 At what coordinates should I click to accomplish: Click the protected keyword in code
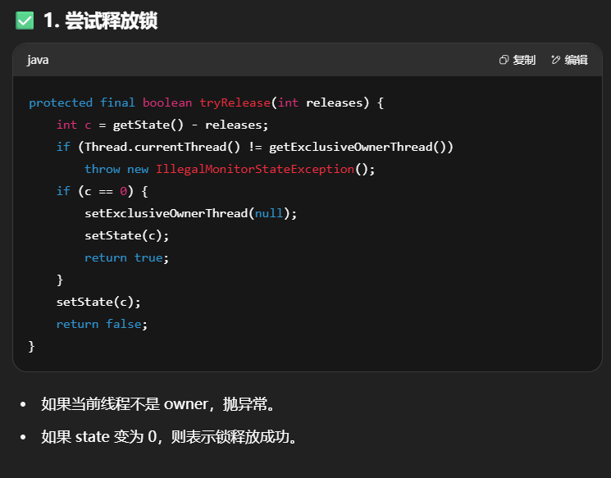[x=61, y=102]
